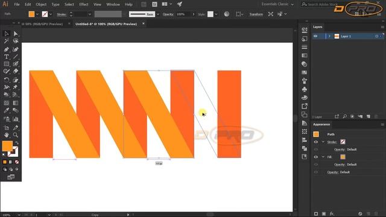Expand Layer 1 contents chevron
This screenshot has width=386, height=217.
coord(329,36)
